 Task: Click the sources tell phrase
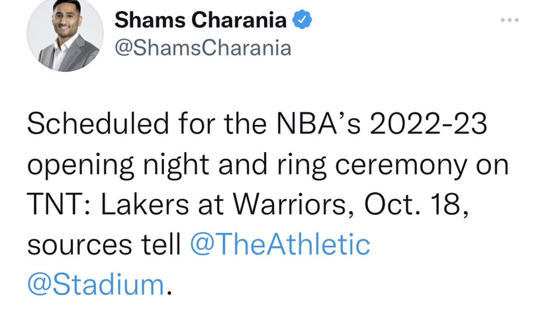tap(104, 244)
